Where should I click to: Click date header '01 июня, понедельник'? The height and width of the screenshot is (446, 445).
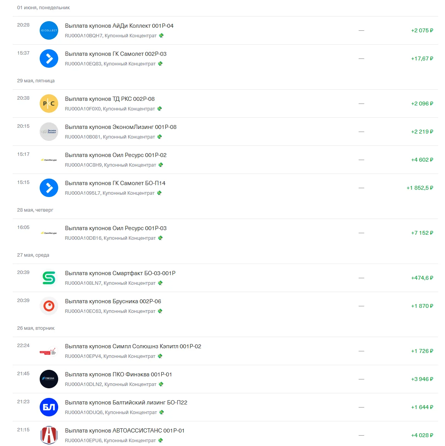coord(43,8)
